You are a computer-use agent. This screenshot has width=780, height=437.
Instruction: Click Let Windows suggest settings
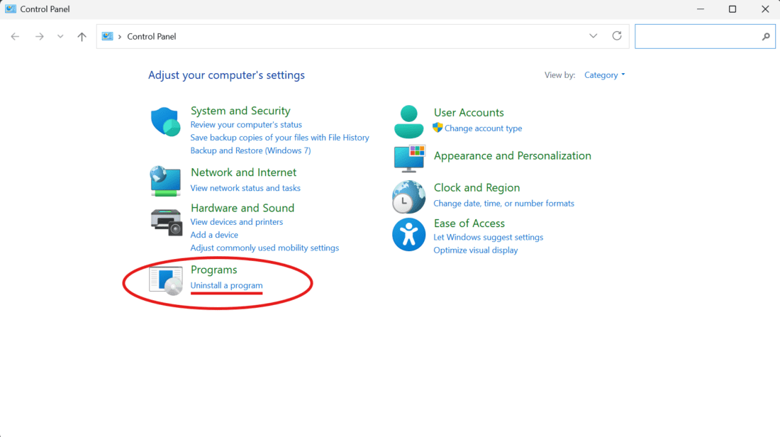488,238
